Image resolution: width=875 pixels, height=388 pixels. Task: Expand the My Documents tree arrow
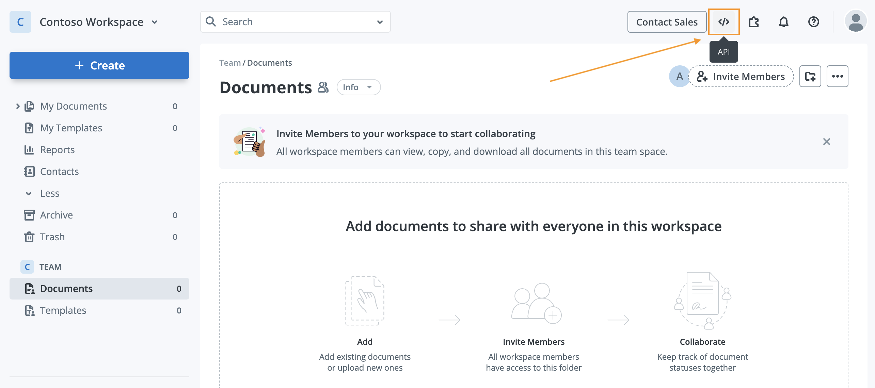(18, 106)
